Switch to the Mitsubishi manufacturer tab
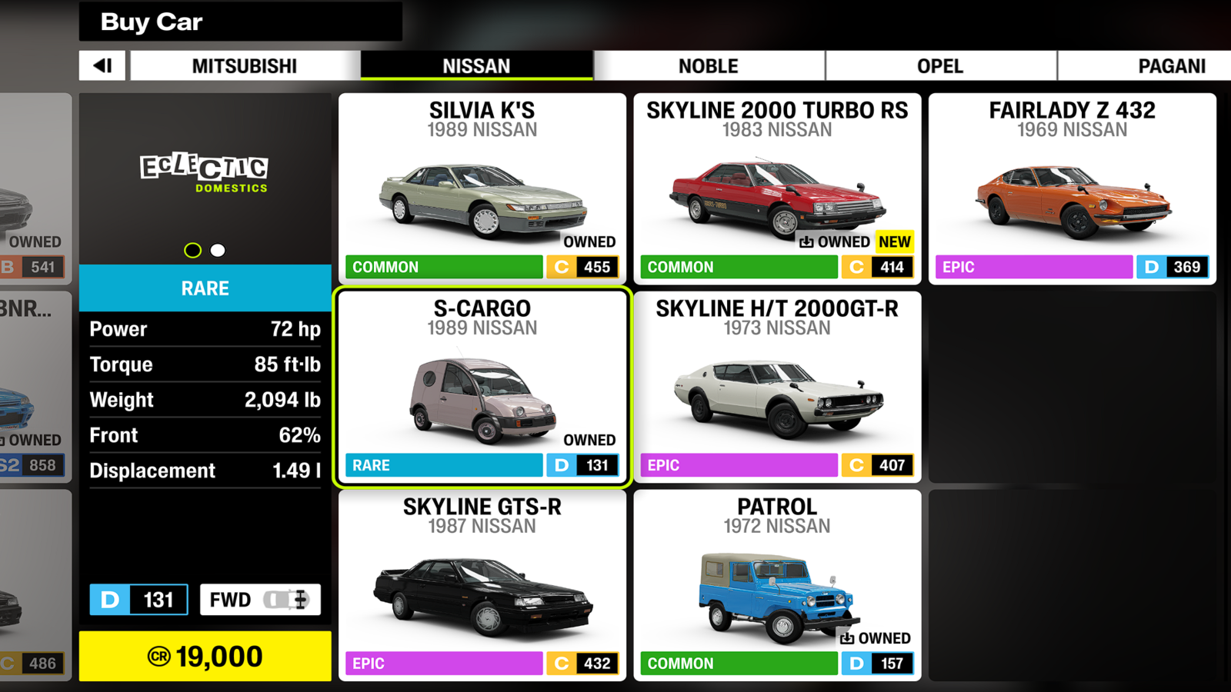Viewport: 1231px width, 692px height. (x=245, y=66)
